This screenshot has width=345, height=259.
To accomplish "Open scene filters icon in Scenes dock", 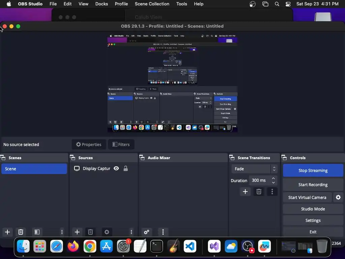I will (x=37, y=232).
